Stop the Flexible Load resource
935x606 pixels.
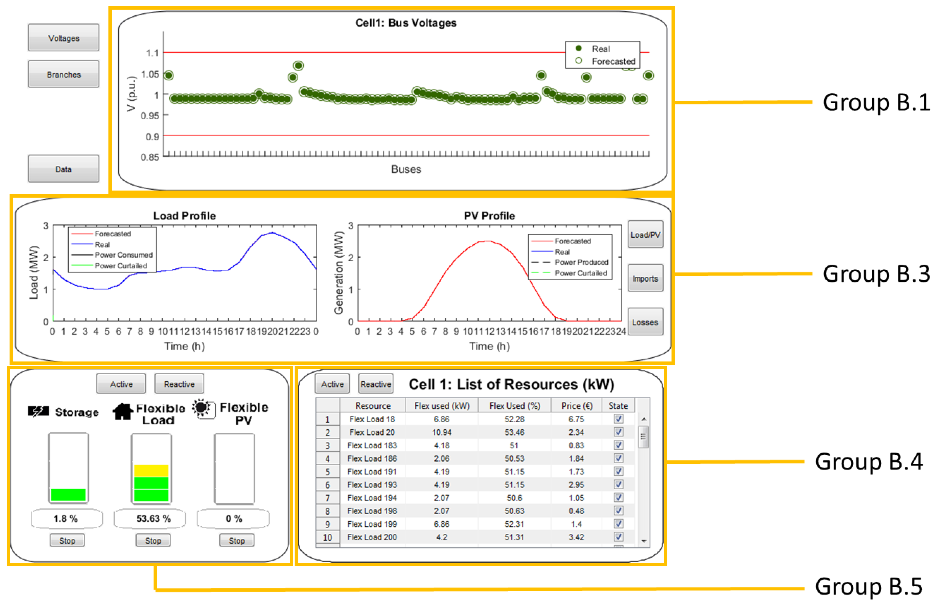(153, 540)
